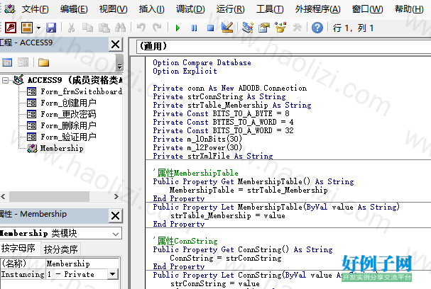Image resolution: width=431 pixels, height=289 pixels.
Task: Click the Reset stop icon
Action: coord(211,28)
